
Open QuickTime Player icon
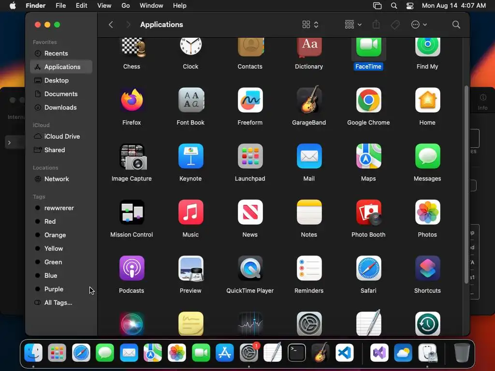click(250, 268)
